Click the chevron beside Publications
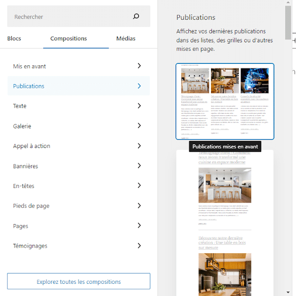296x296 pixels. (x=139, y=86)
